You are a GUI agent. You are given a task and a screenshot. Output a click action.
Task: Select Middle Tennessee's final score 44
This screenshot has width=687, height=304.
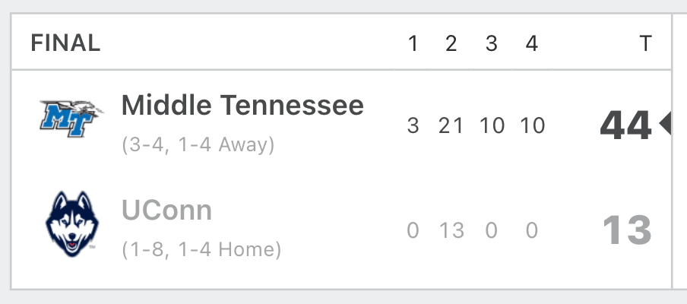tap(625, 125)
